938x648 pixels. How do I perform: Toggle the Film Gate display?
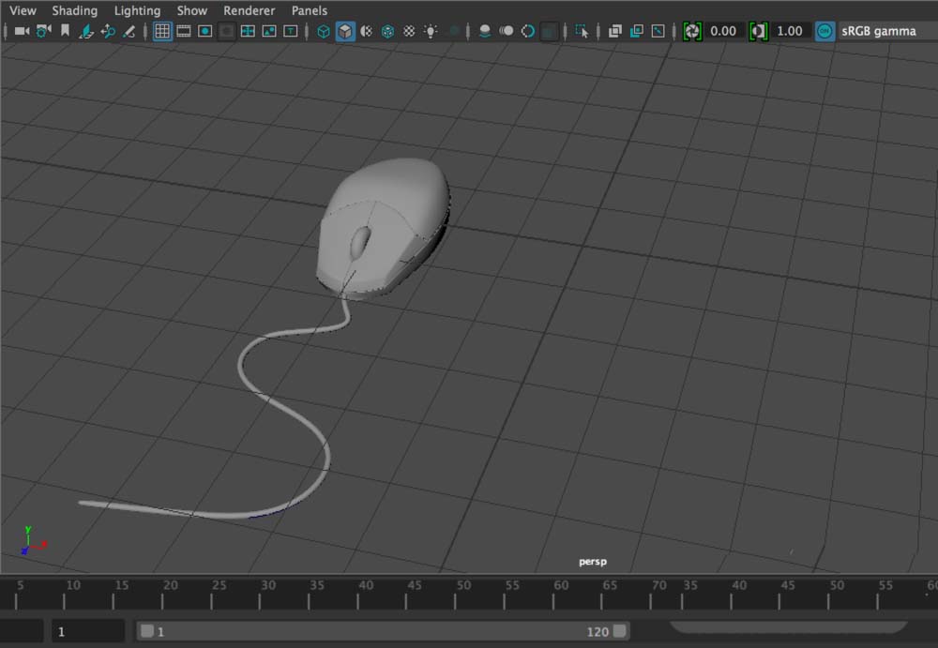(x=184, y=31)
